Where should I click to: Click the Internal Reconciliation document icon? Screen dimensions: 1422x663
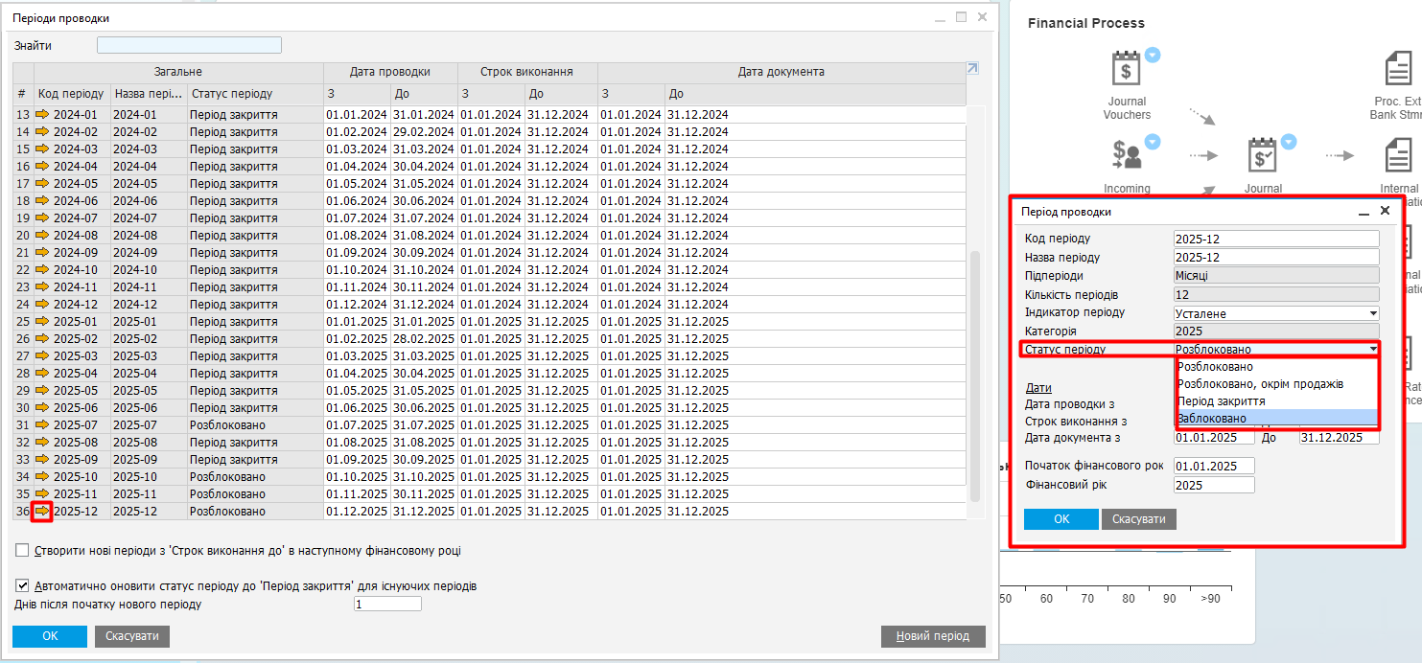[x=1399, y=156]
